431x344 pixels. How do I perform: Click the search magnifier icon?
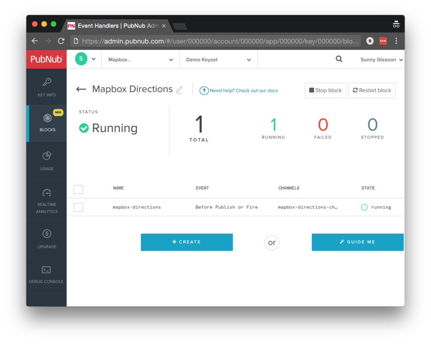pyautogui.click(x=339, y=59)
